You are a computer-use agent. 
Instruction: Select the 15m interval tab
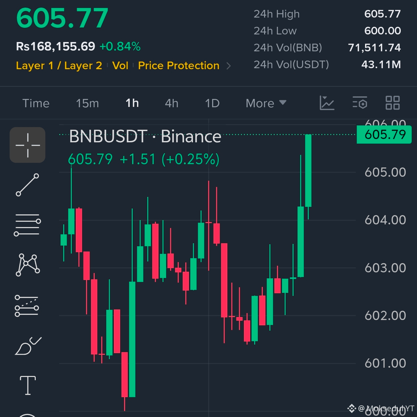coord(87,103)
